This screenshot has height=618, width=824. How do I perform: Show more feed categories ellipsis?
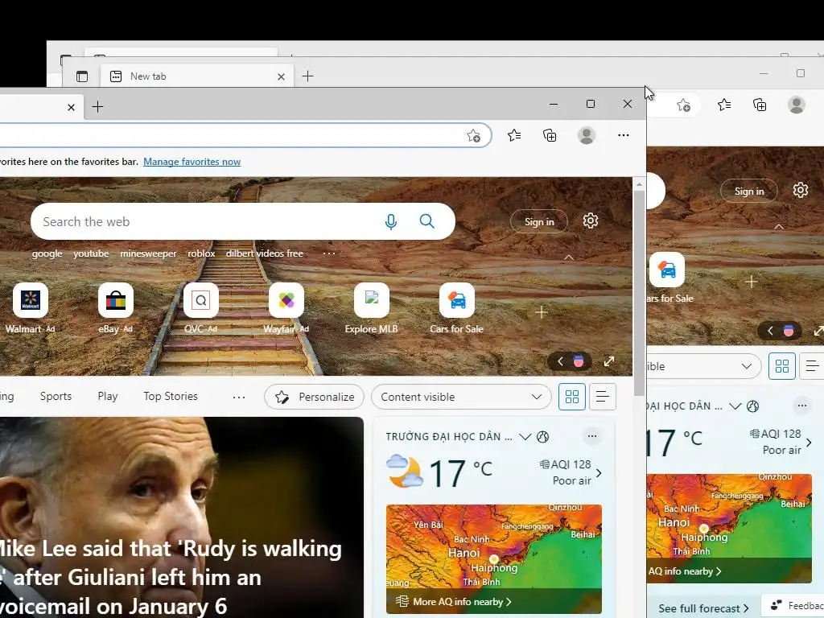[x=238, y=397]
